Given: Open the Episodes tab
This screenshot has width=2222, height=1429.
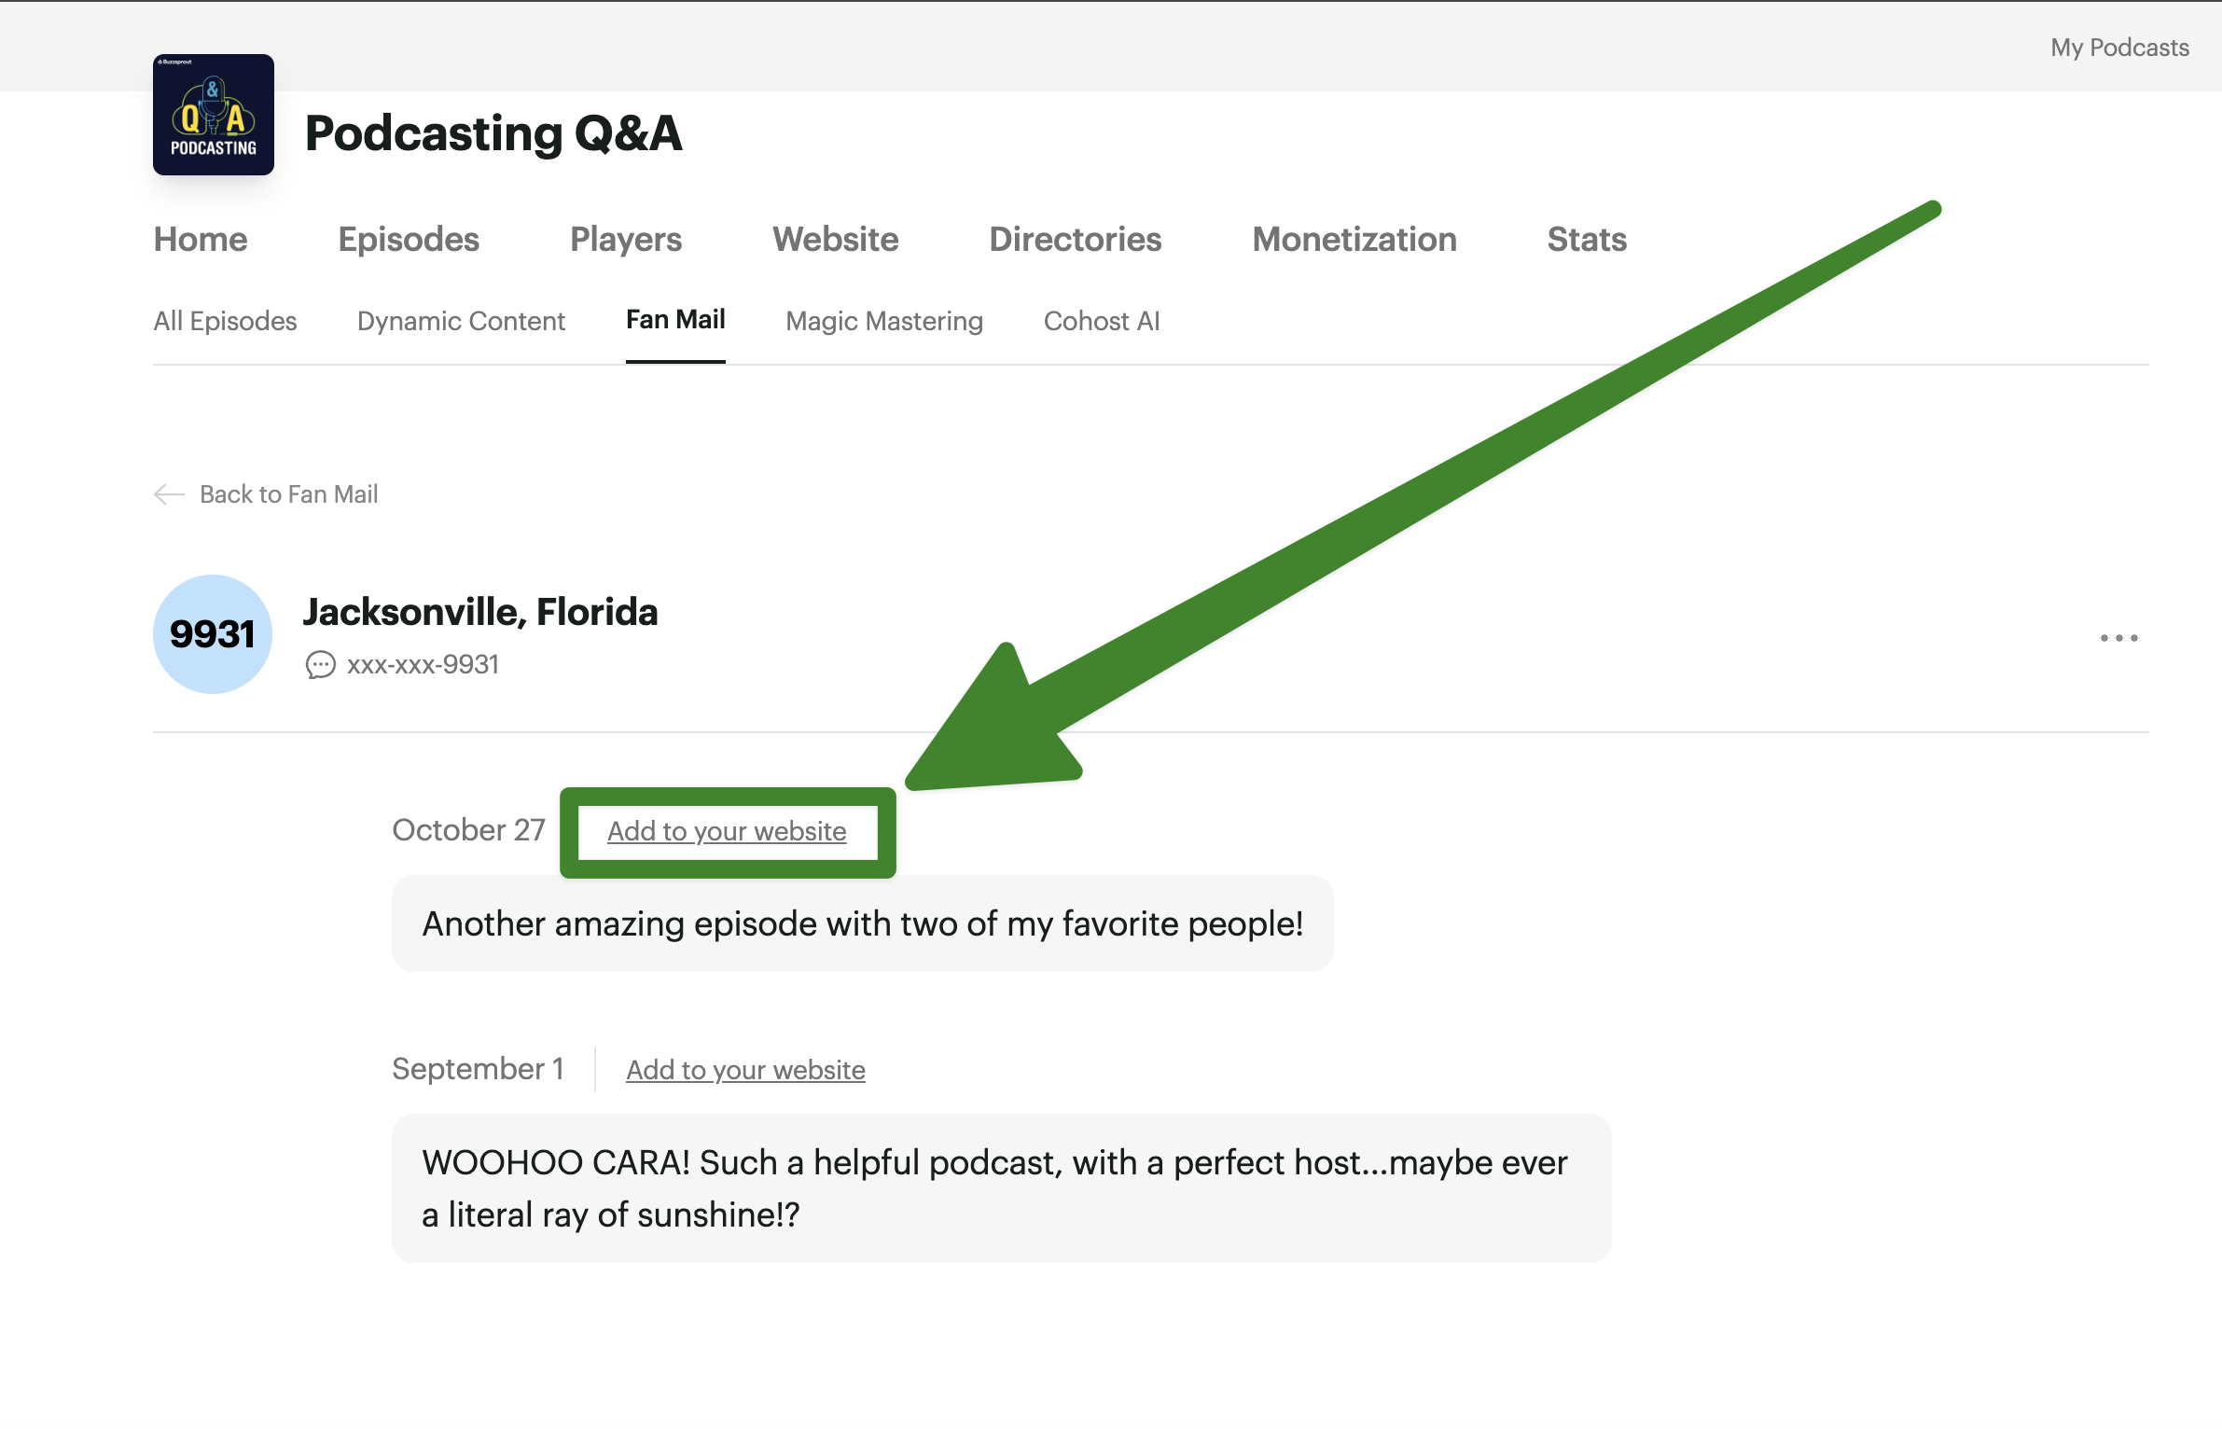Looking at the screenshot, I should pos(409,240).
